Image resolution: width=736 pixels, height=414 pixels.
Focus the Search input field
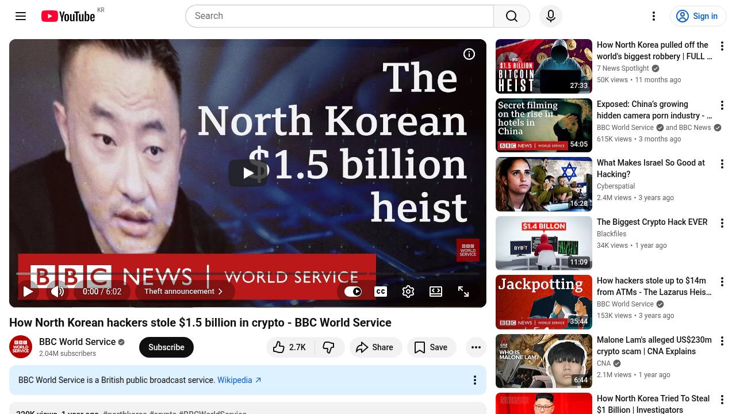pyautogui.click(x=339, y=16)
